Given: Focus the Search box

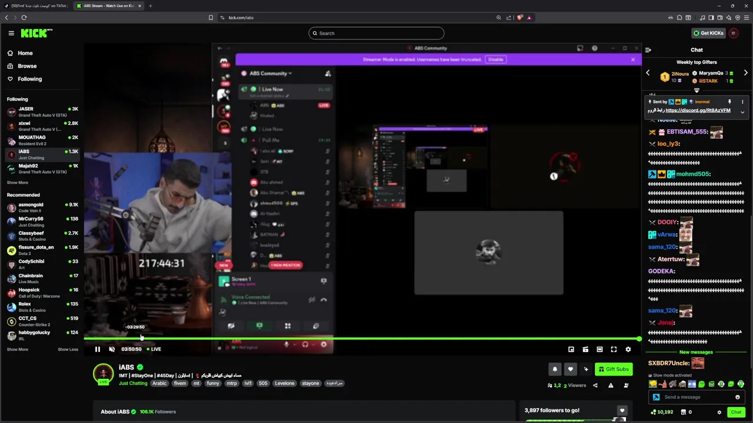Looking at the screenshot, I should (376, 33).
